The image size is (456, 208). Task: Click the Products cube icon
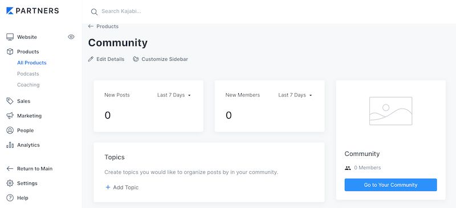coord(10,52)
